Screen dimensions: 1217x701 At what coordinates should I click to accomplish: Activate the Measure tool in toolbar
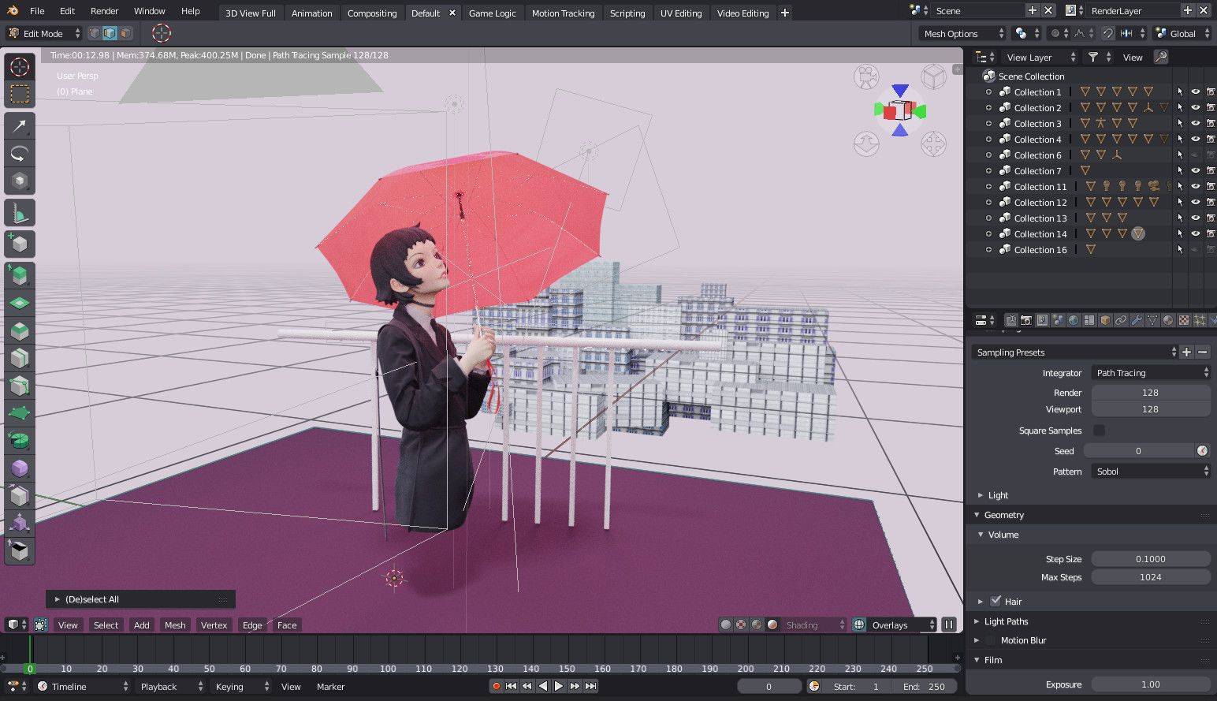click(20, 212)
